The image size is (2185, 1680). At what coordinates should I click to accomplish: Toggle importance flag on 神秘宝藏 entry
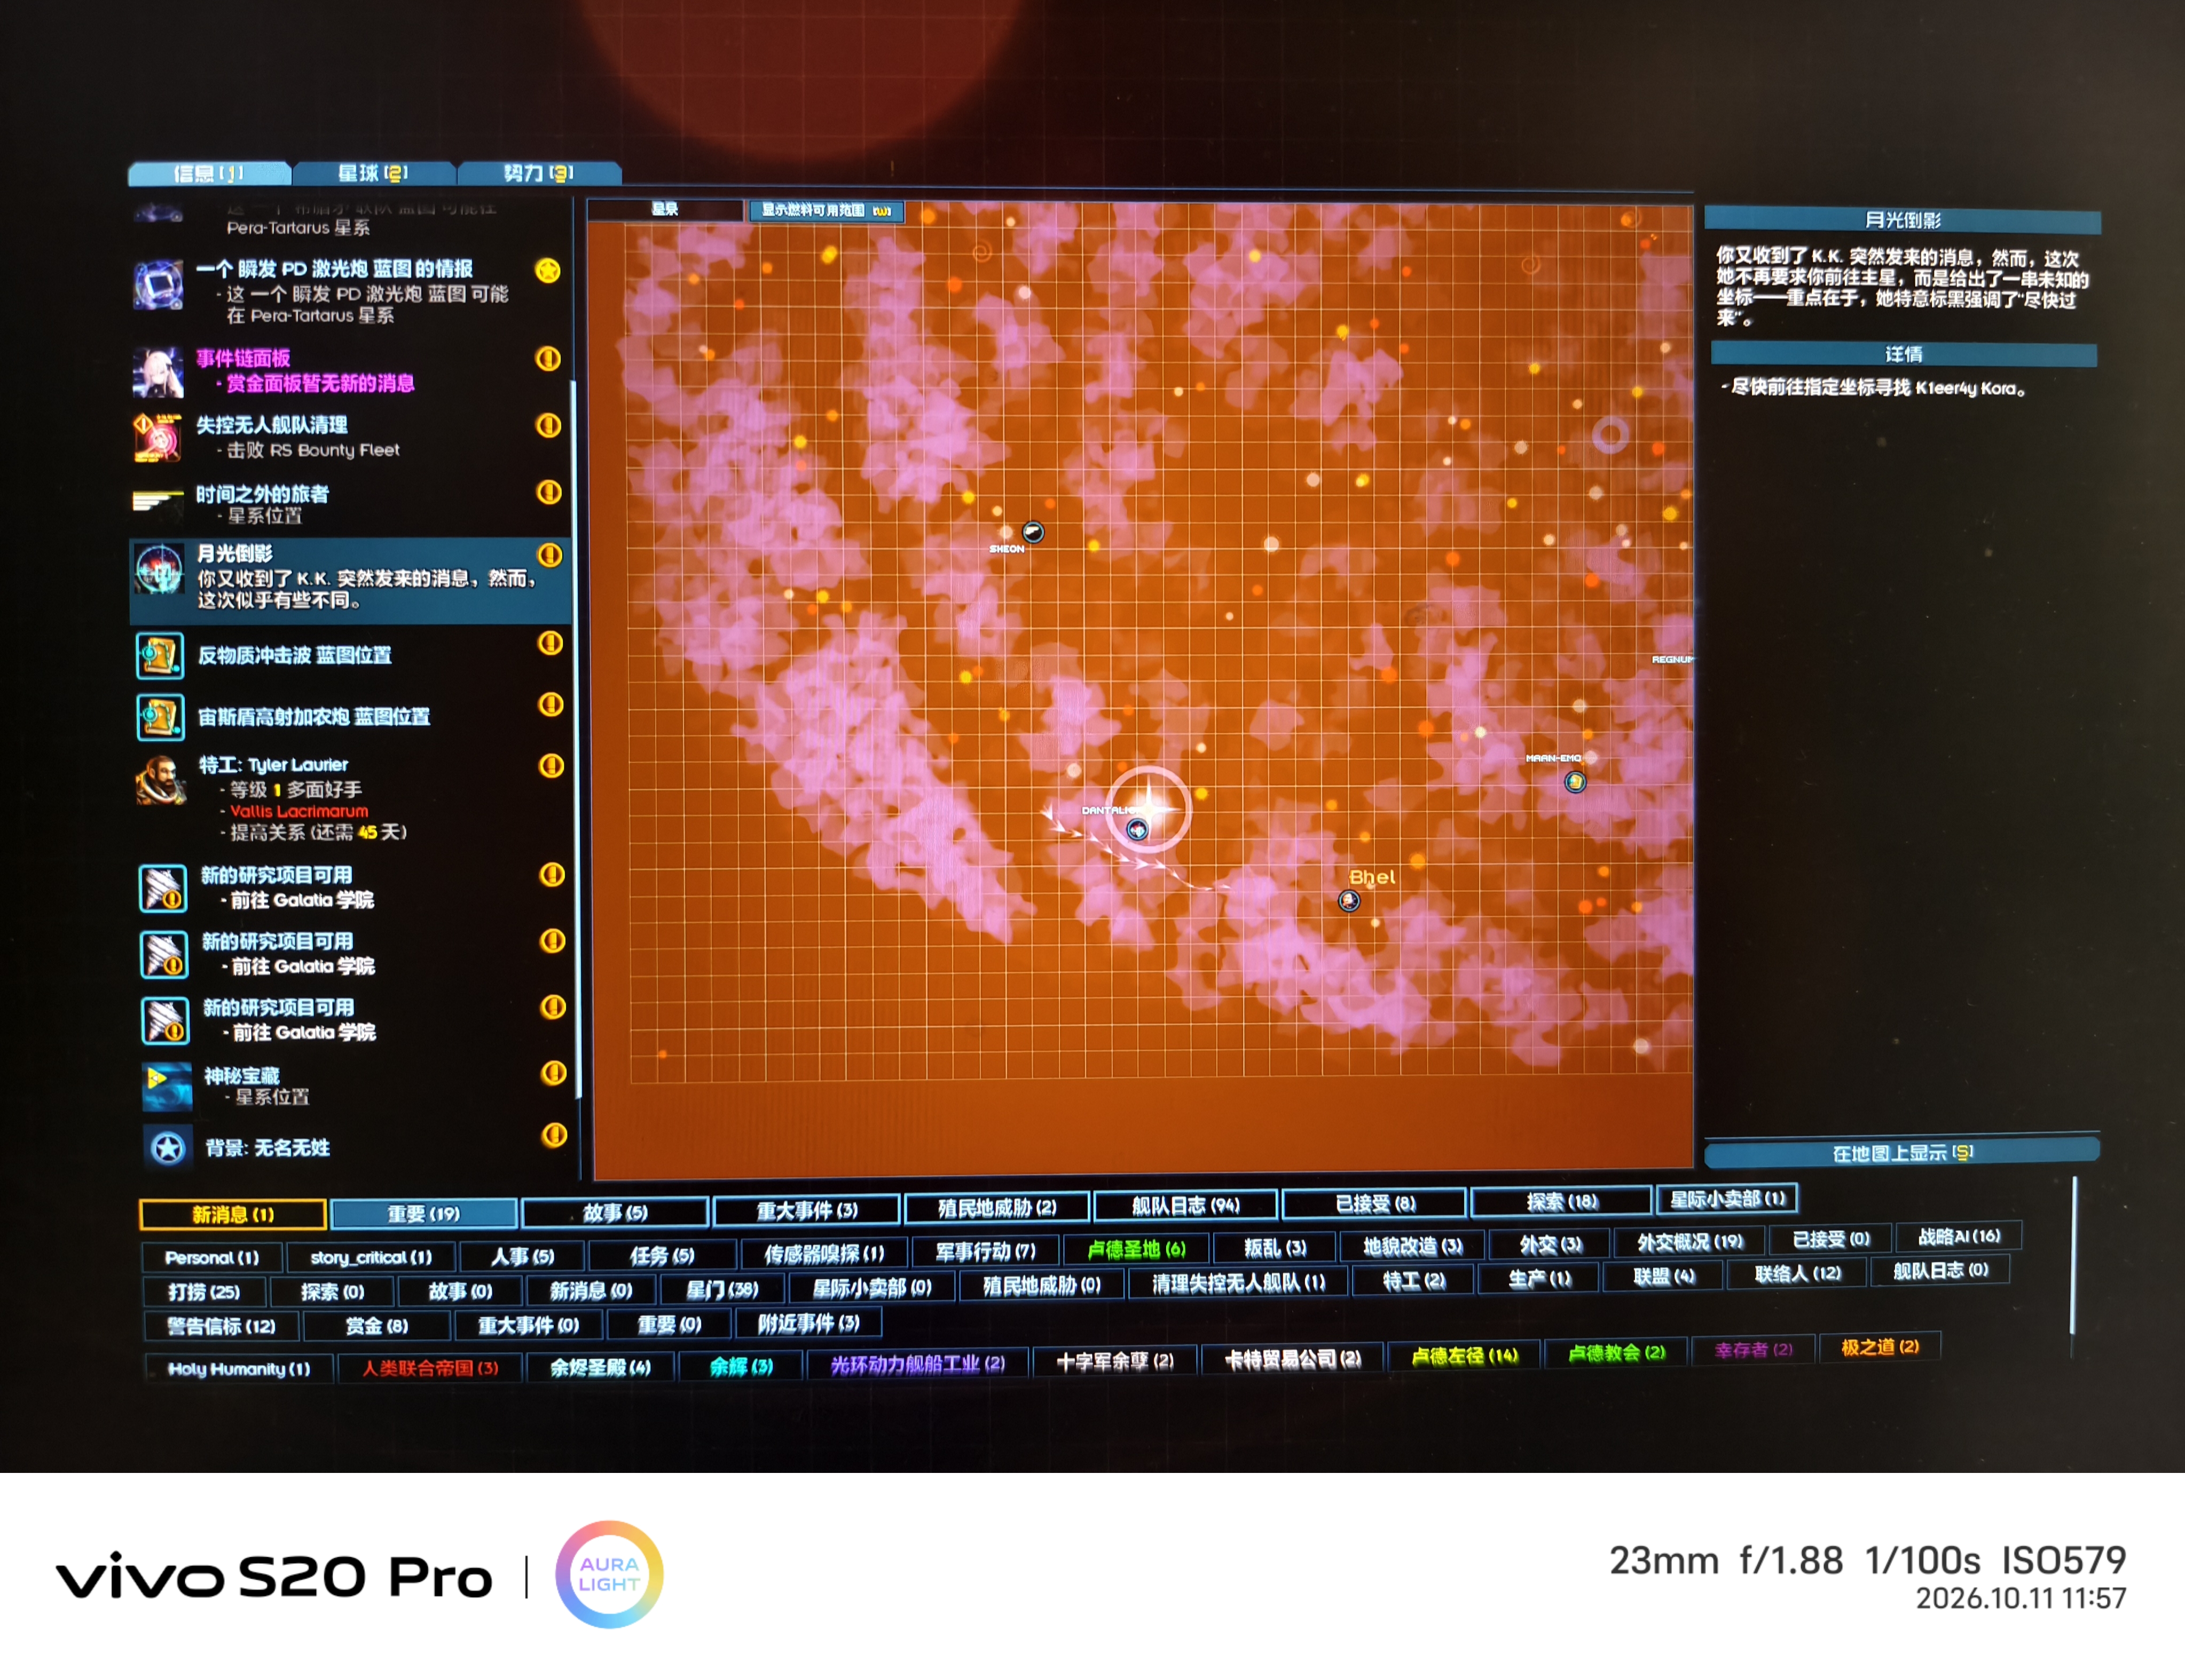(x=553, y=1073)
